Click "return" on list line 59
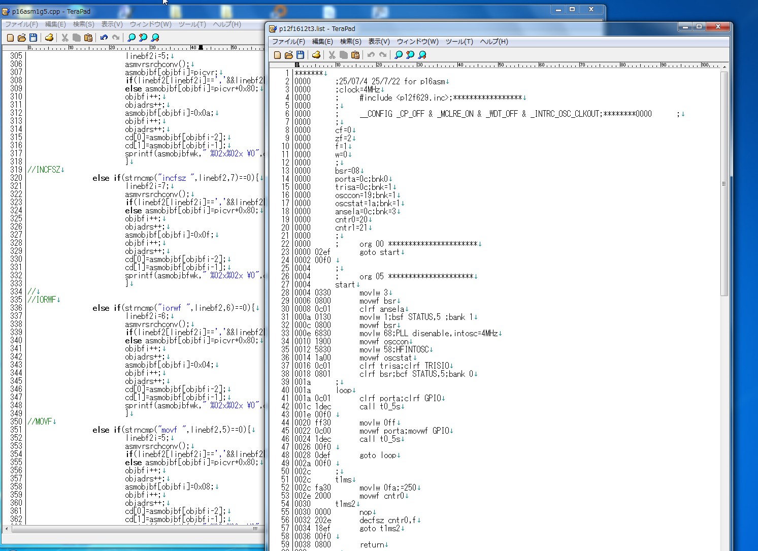 click(372, 544)
